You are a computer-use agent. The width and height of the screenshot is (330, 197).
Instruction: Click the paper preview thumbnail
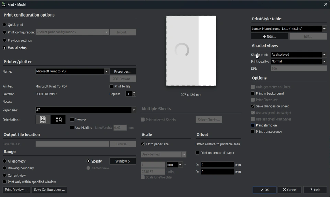(191, 51)
